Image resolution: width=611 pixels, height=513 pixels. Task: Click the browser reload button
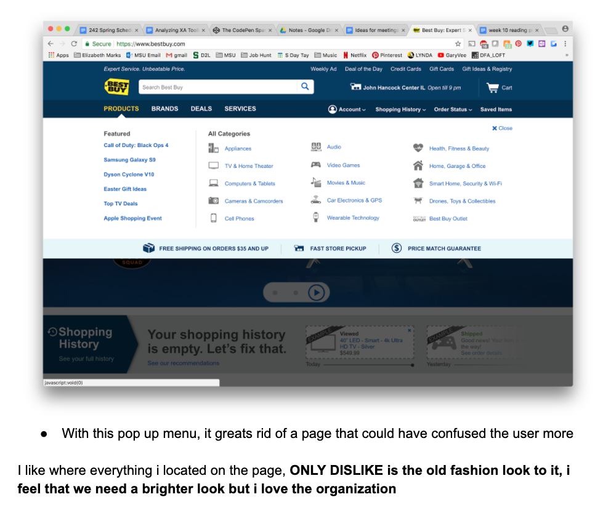(74, 44)
